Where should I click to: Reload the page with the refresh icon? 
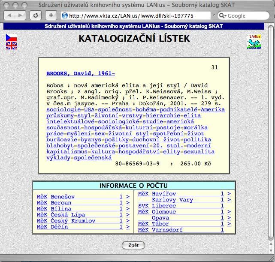click(x=36, y=15)
